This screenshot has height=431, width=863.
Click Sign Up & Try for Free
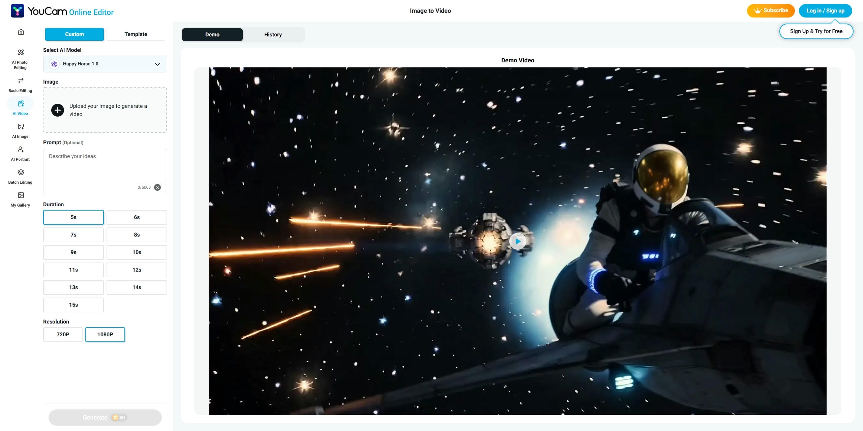pyautogui.click(x=816, y=31)
